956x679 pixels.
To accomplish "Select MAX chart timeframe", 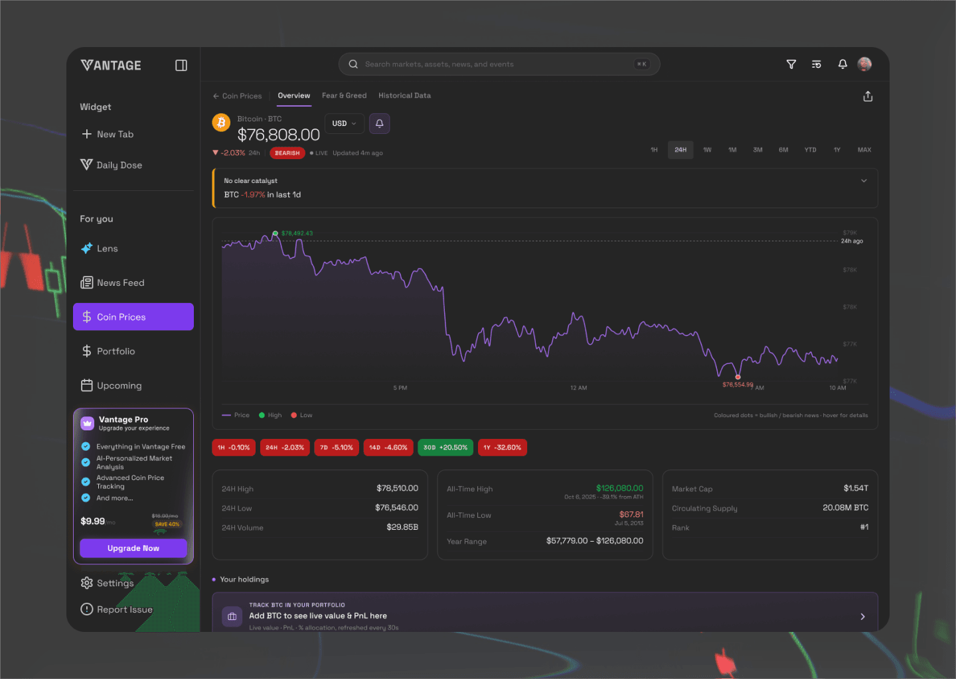I will click(864, 150).
